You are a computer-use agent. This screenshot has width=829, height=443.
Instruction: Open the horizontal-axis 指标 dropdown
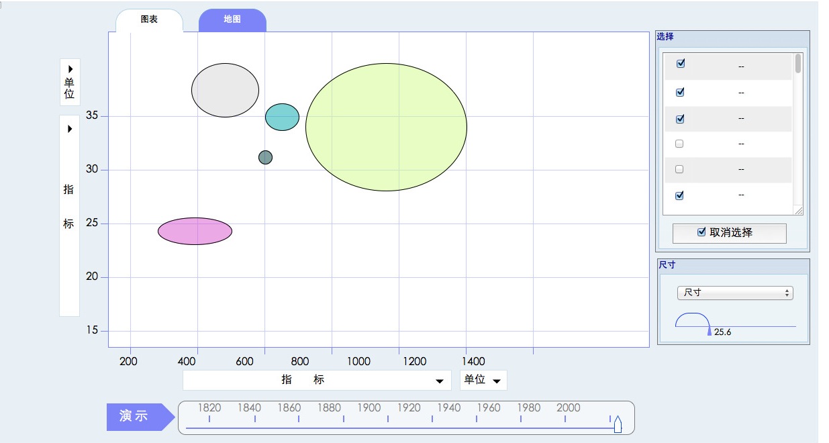click(x=317, y=380)
